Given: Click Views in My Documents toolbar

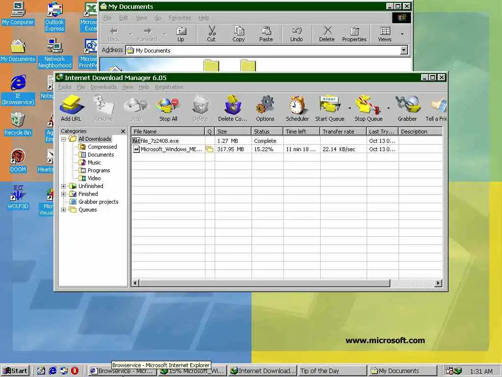Looking at the screenshot, I should (384, 34).
